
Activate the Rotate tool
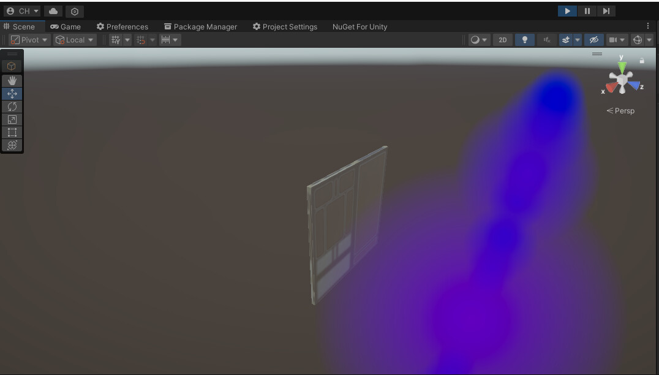pos(12,106)
